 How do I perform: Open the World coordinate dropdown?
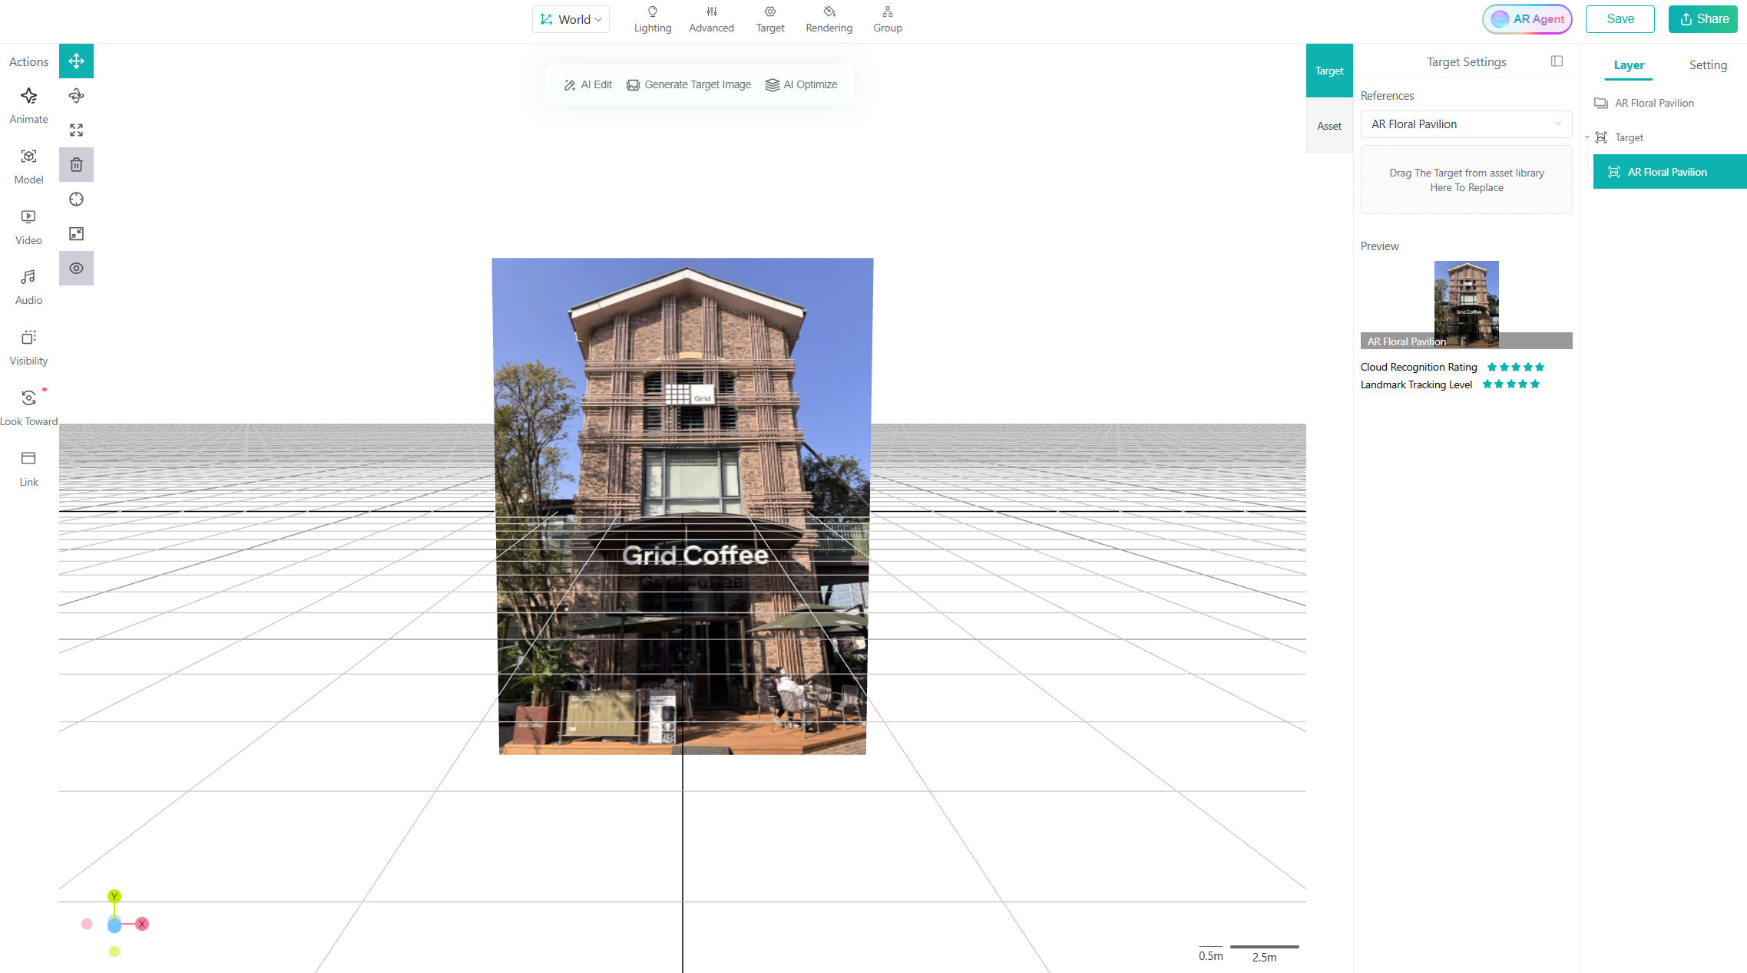tap(571, 19)
